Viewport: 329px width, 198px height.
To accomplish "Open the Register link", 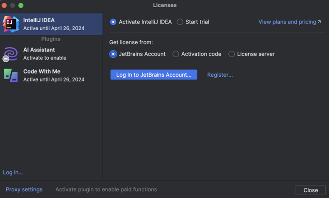I will pyautogui.click(x=220, y=75).
